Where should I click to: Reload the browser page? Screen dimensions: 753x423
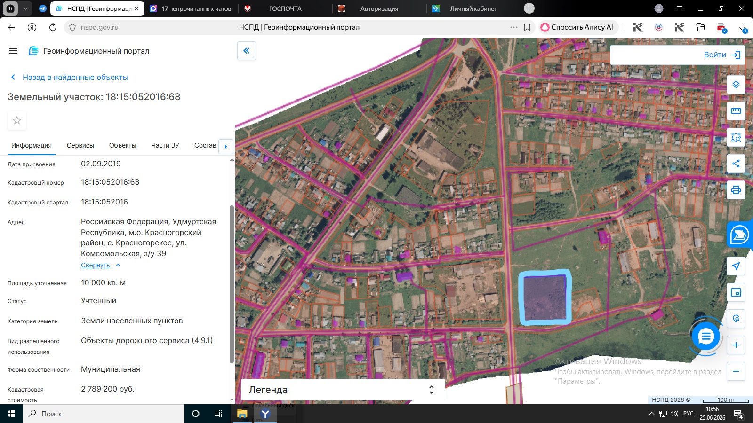53,27
